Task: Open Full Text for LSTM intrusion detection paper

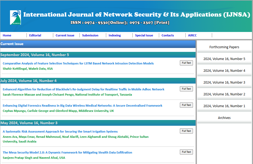Action: pos(186,63)
